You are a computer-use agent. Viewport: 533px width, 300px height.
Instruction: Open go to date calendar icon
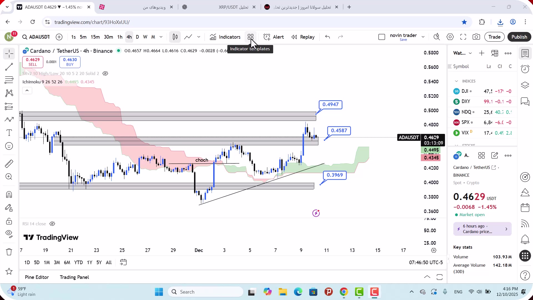(x=123, y=262)
